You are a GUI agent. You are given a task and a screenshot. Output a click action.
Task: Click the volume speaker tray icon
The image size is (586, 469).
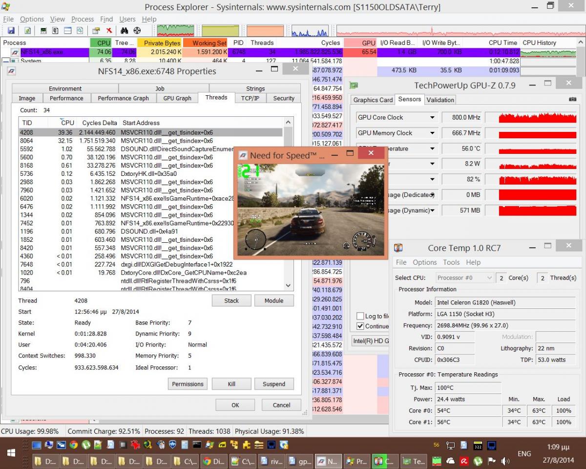[x=505, y=461]
